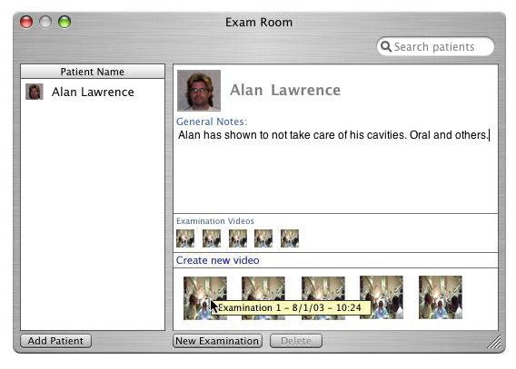The height and width of the screenshot is (369, 516).
Task: Open the first Examination Videos thumbnail
Action: tap(185, 238)
